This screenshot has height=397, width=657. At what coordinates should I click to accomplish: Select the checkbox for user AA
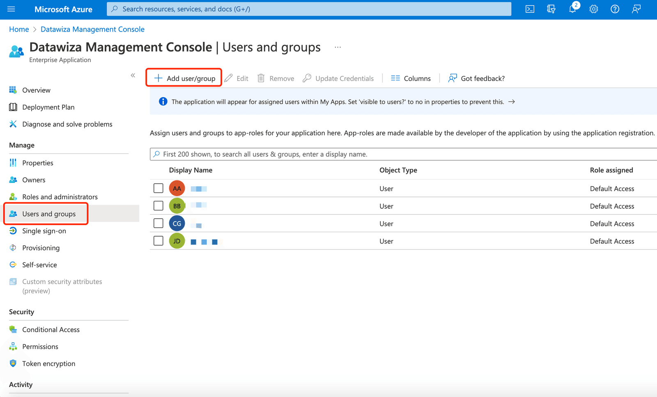pos(159,188)
